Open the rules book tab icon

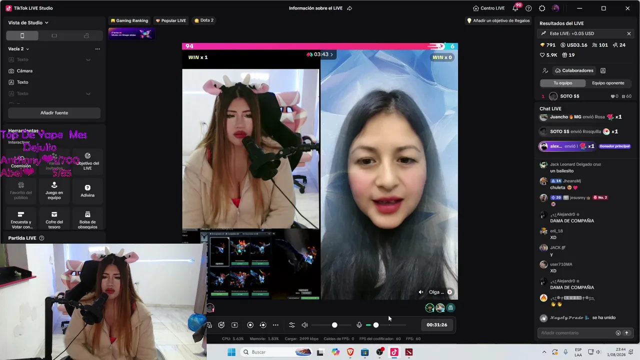603,70
